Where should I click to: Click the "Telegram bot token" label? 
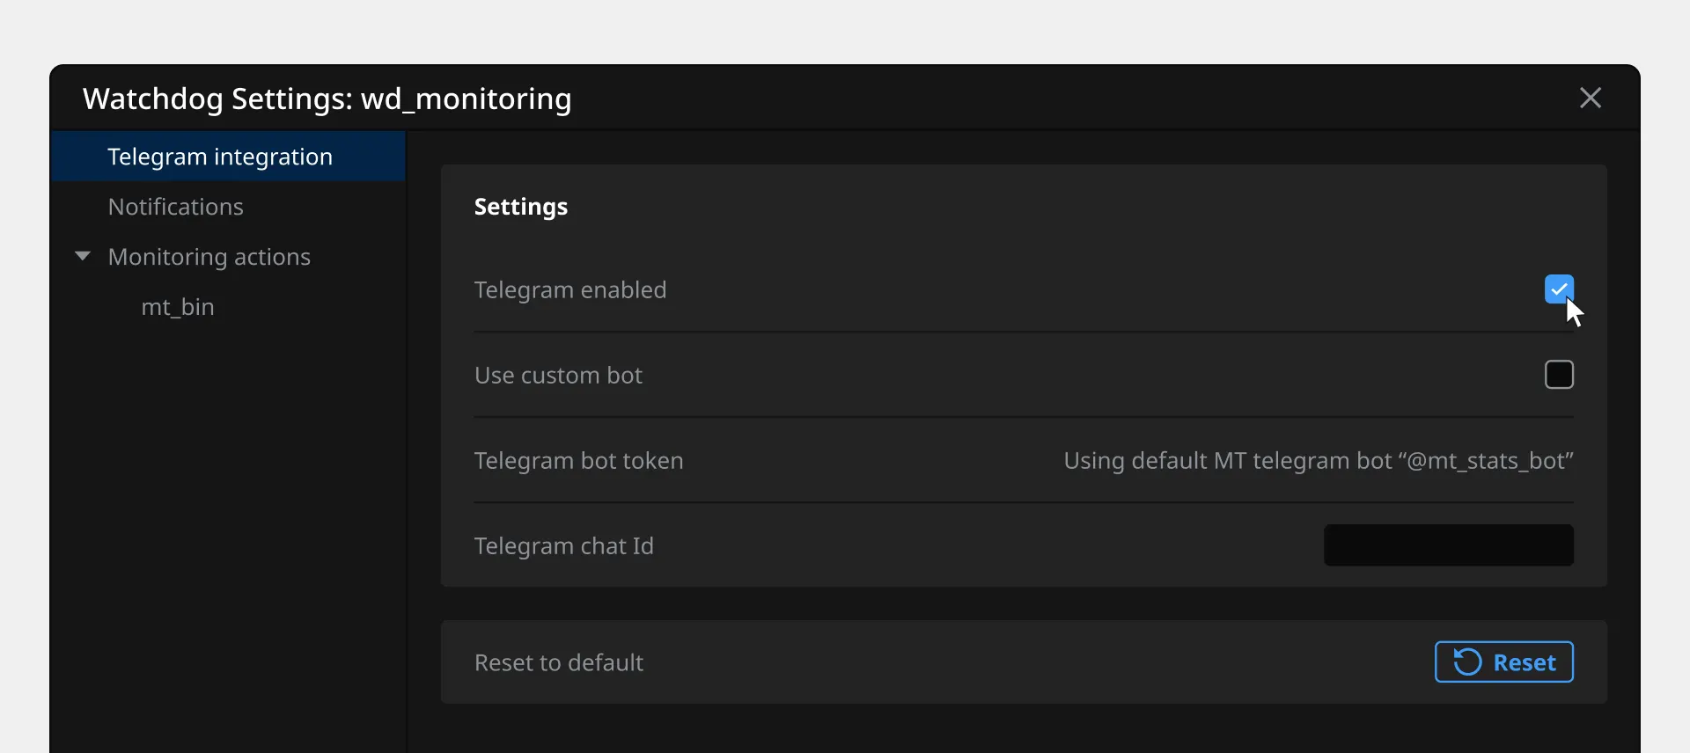tap(578, 461)
